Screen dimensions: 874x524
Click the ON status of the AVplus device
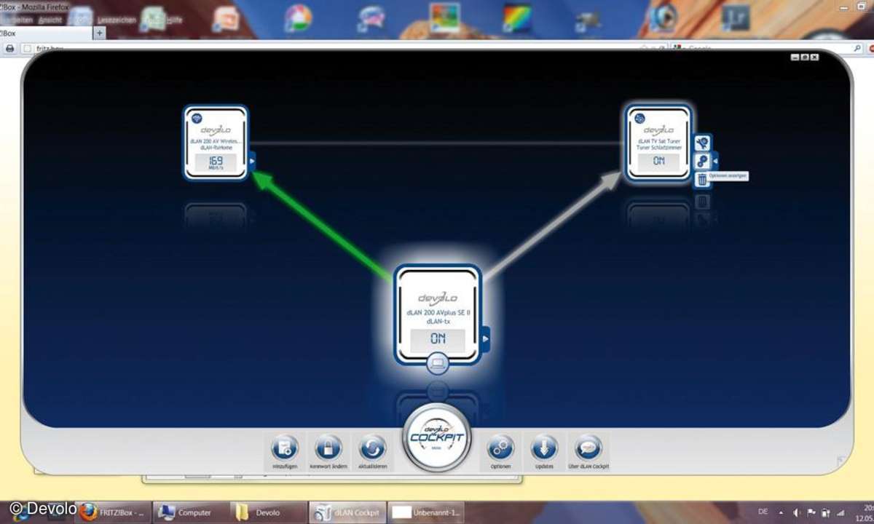click(x=438, y=339)
